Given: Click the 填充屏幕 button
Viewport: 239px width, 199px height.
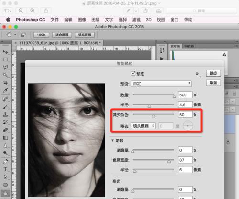Looking at the screenshot, I should coord(85,35).
